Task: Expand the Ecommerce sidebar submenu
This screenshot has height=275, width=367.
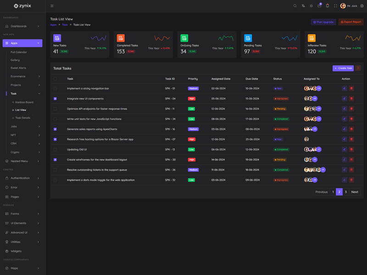Action: tap(25, 77)
